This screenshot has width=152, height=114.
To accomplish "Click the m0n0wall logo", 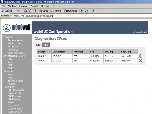I will (17, 28).
